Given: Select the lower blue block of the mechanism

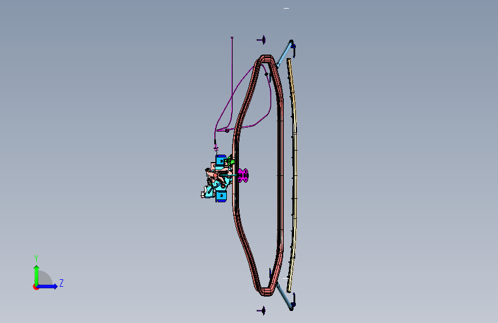Looking at the screenshot, I should tap(221, 196).
